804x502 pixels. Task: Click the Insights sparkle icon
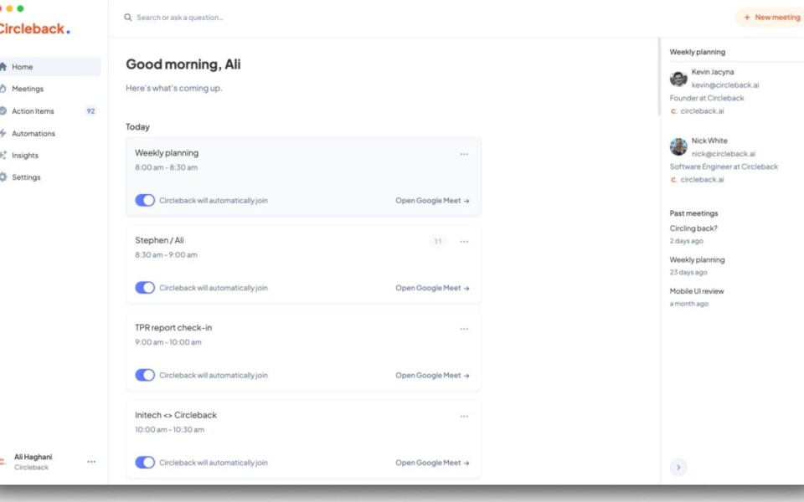pos(3,156)
